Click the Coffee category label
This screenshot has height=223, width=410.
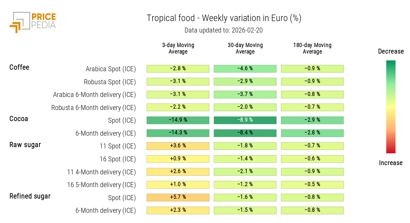[x=19, y=67]
